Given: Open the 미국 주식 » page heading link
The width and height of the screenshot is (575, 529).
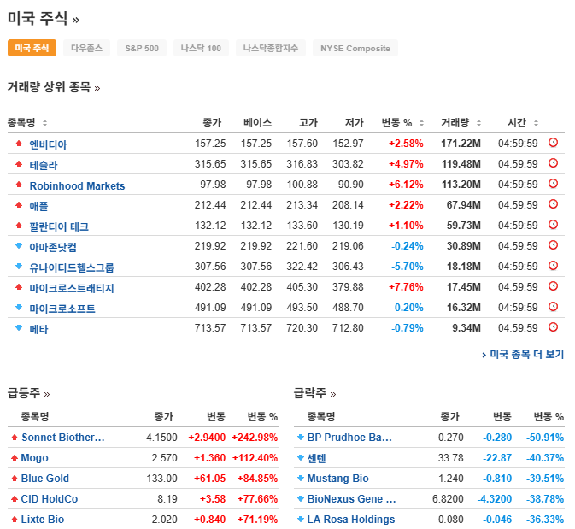Looking at the screenshot, I should [x=44, y=18].
